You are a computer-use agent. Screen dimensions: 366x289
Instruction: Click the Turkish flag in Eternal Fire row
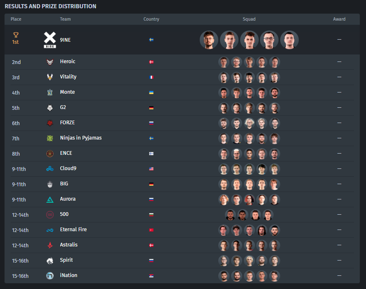tap(151, 230)
